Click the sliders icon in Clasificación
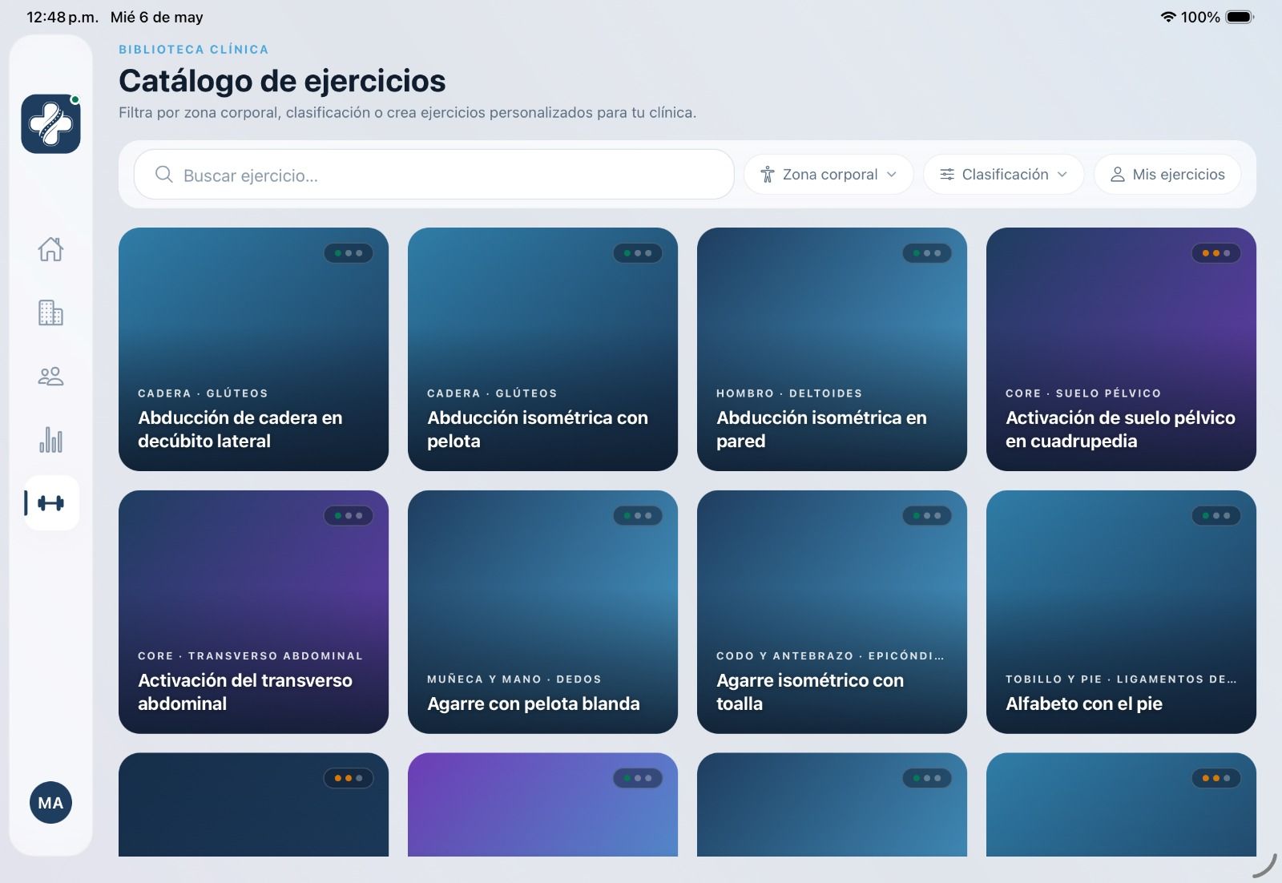This screenshot has height=883, width=1282. [x=947, y=175]
